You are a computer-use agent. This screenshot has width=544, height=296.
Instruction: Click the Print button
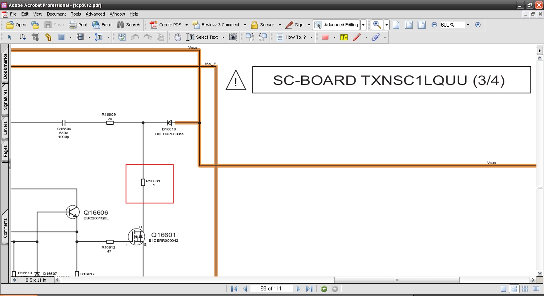(x=78, y=25)
